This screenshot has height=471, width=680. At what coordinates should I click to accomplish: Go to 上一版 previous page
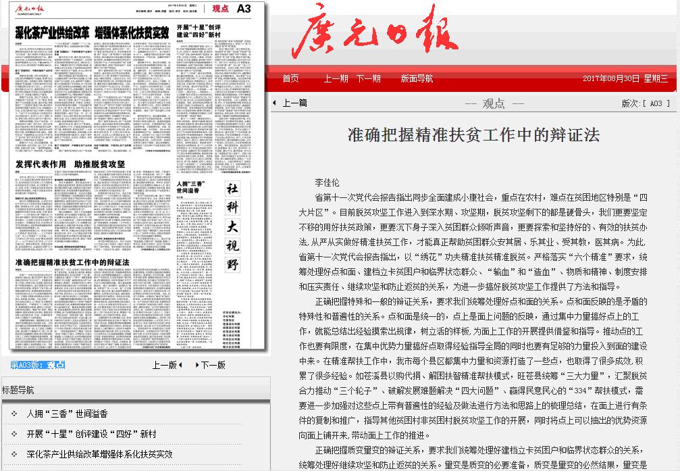coord(164,365)
